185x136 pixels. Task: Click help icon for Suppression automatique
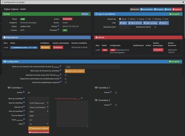(x=60, y=78)
